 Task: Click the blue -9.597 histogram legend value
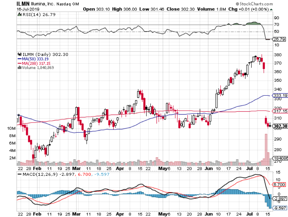pos(102,174)
